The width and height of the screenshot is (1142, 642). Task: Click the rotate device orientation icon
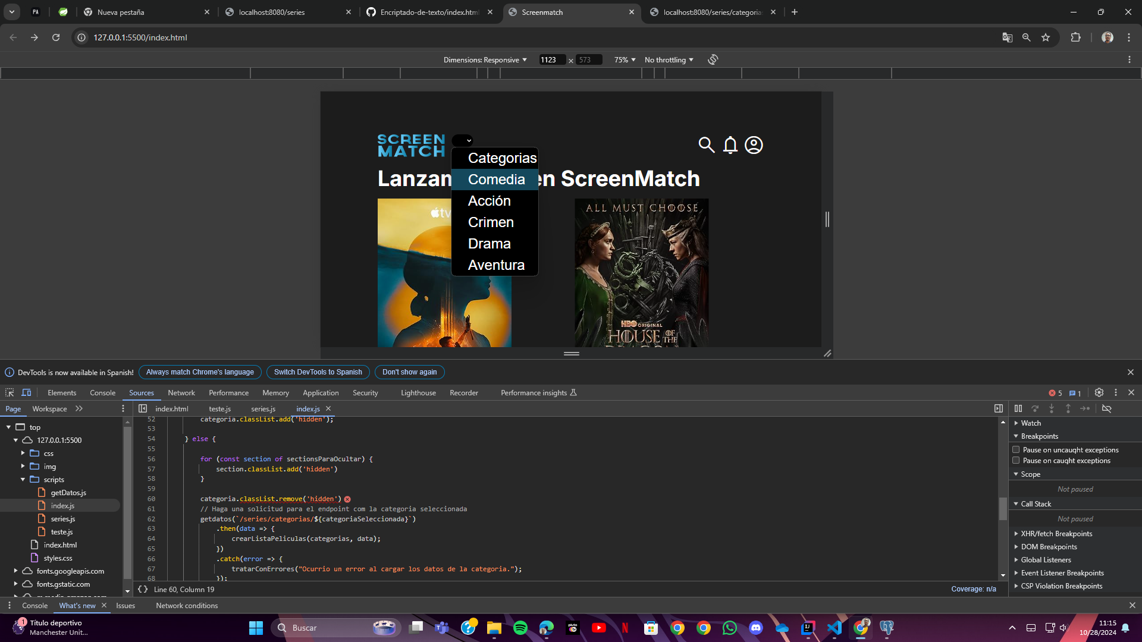pos(713,59)
